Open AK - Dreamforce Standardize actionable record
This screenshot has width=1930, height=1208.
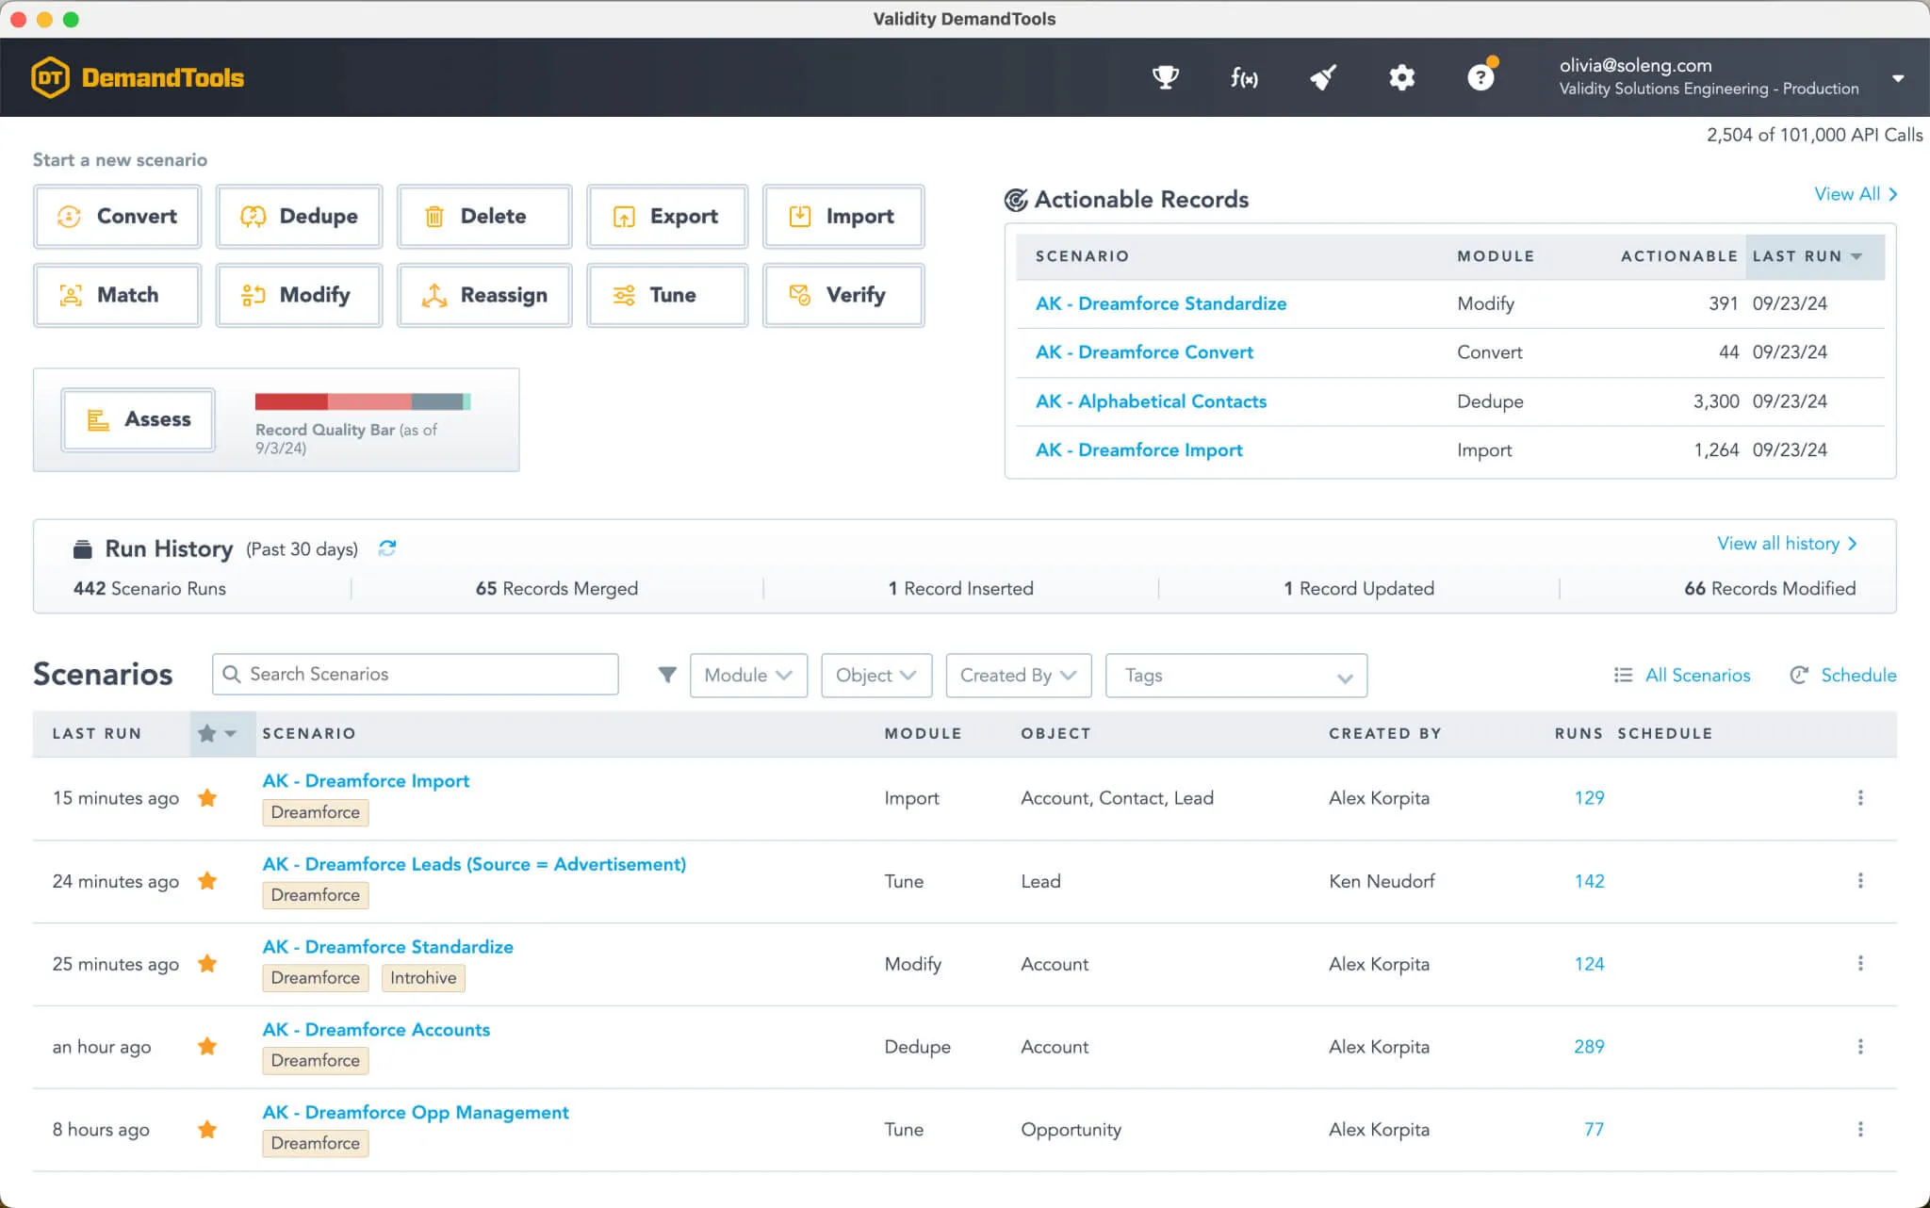[1160, 303]
